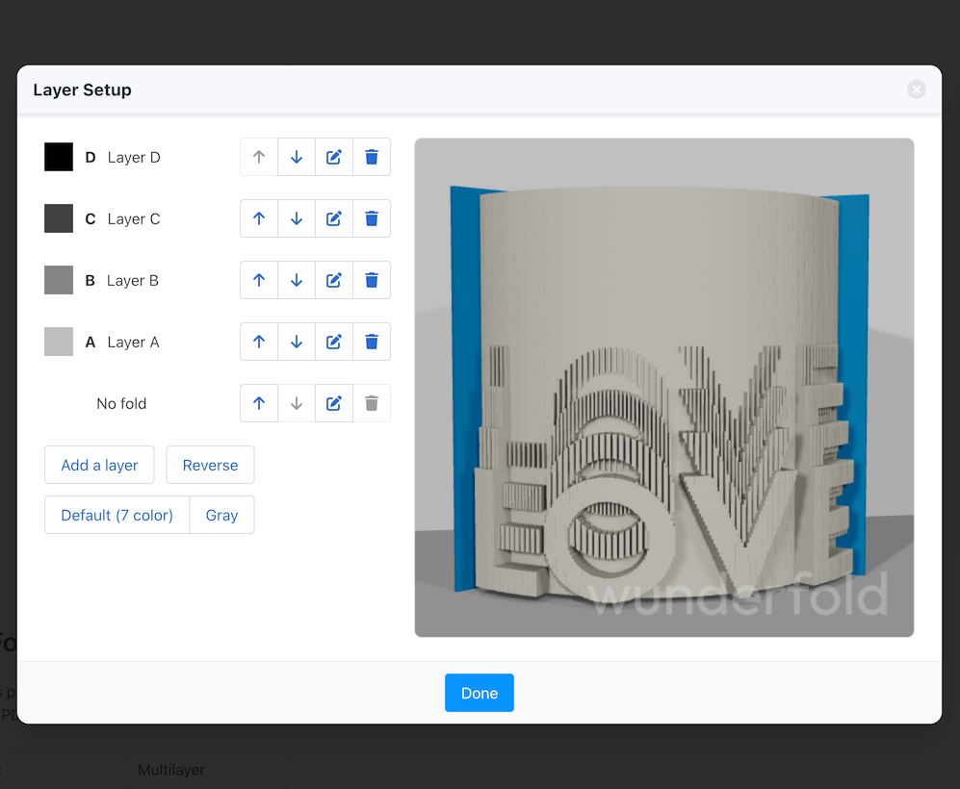Remove Layer A with the delete icon
960x789 pixels.
371,342
